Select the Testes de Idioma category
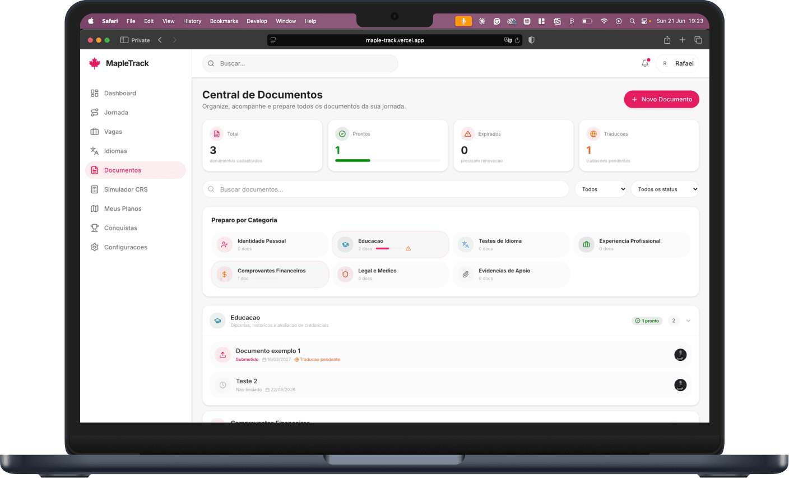 (x=511, y=245)
